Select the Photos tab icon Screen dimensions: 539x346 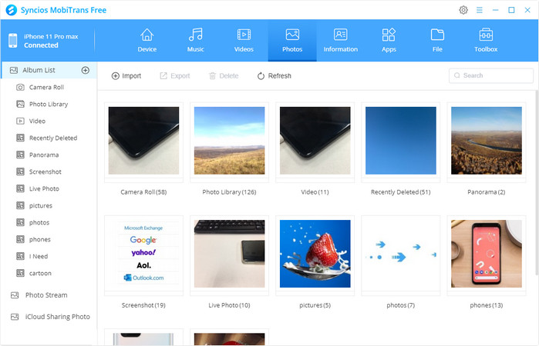coord(292,35)
